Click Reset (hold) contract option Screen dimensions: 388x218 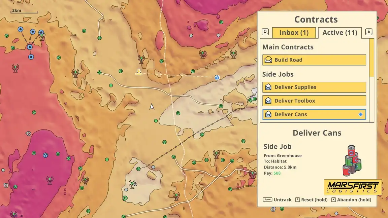coord(311,199)
